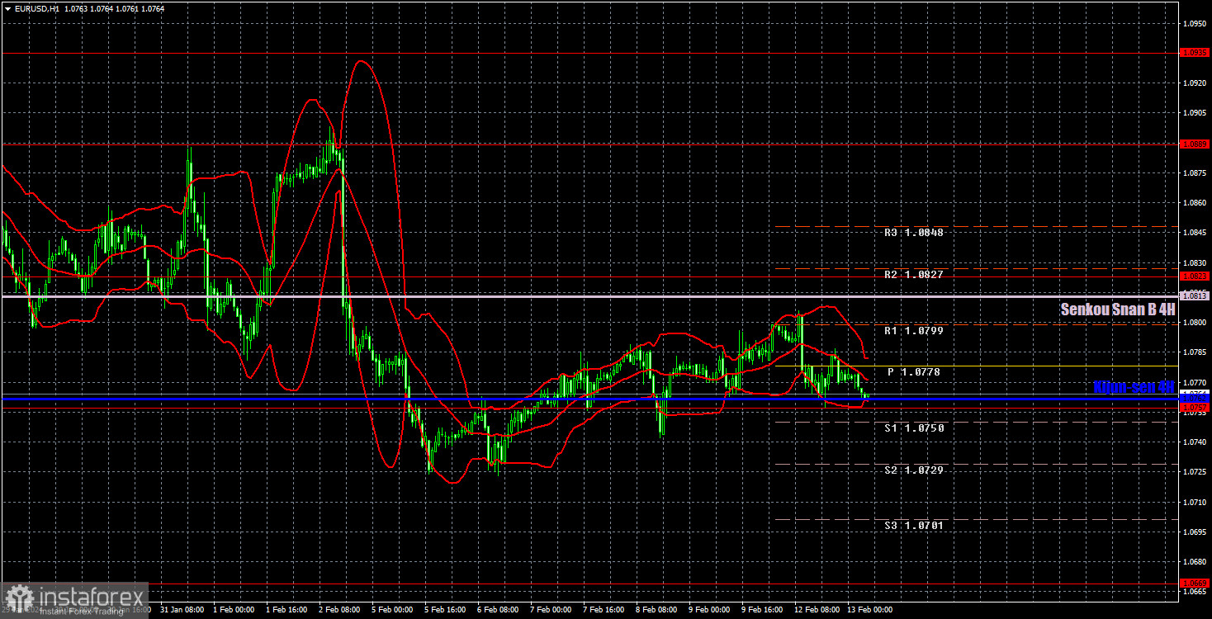Select the Kijun-sen 4H label

[1134, 386]
